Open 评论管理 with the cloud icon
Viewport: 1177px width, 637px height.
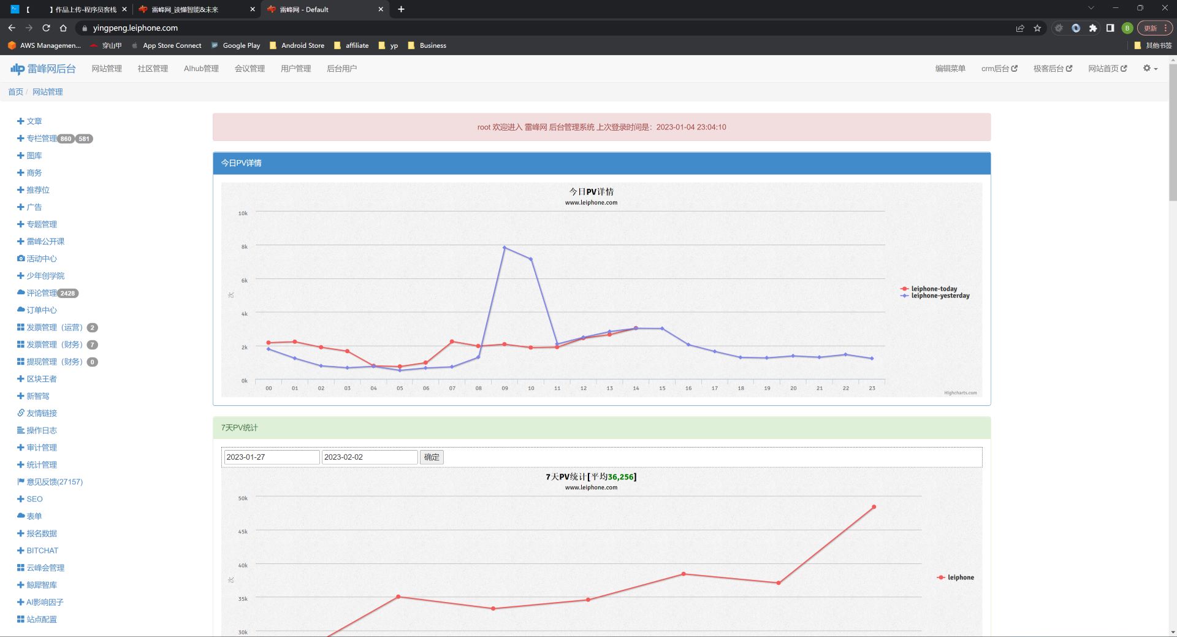pos(37,293)
